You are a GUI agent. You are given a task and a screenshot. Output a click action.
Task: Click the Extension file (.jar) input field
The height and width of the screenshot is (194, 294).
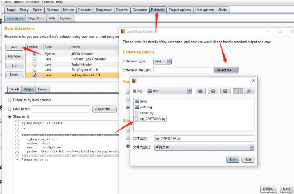182,70
